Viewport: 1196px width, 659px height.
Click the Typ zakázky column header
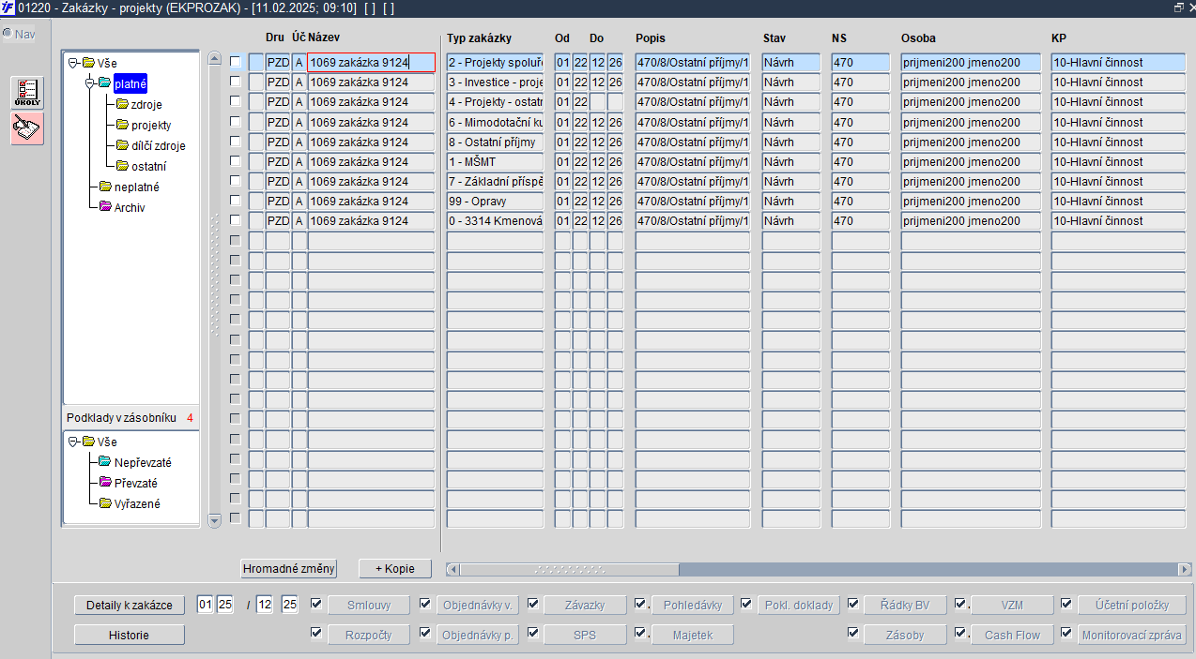479,38
